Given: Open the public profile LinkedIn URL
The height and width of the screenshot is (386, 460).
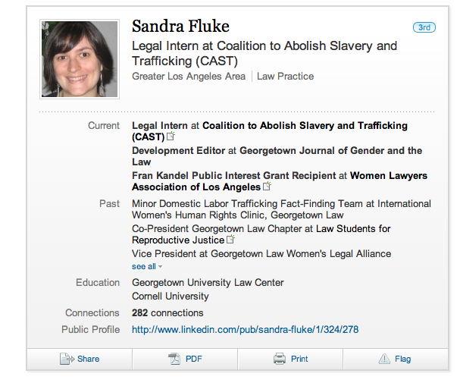Looking at the screenshot, I should (x=245, y=329).
